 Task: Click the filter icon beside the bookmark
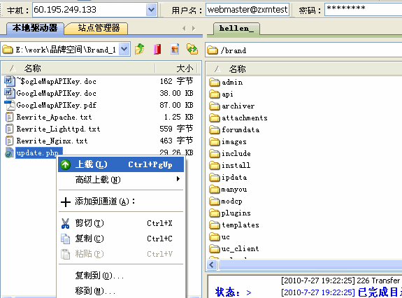pyautogui.click(x=175, y=49)
